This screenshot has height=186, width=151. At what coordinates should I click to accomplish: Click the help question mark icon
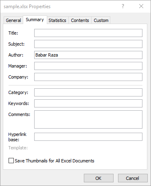[123, 6]
